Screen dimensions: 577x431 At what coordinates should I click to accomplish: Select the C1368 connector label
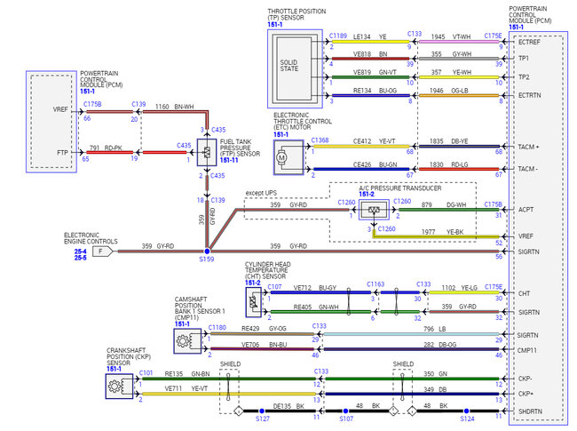point(320,140)
